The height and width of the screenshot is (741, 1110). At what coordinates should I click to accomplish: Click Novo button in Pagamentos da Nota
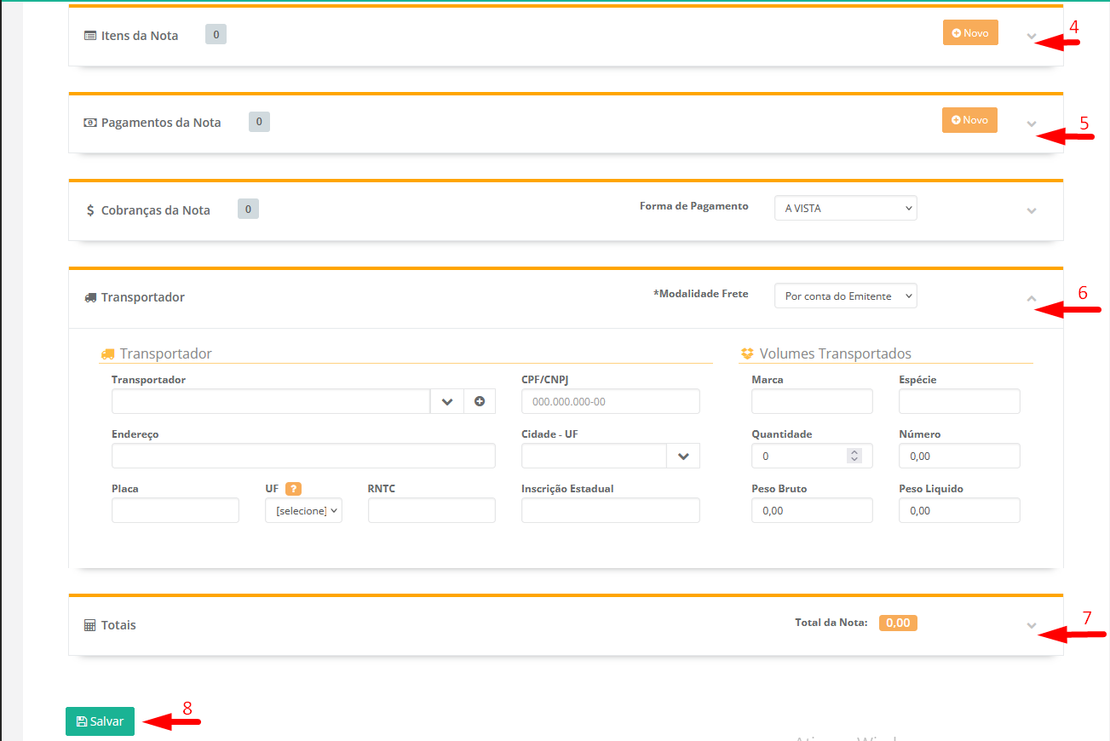(x=969, y=120)
